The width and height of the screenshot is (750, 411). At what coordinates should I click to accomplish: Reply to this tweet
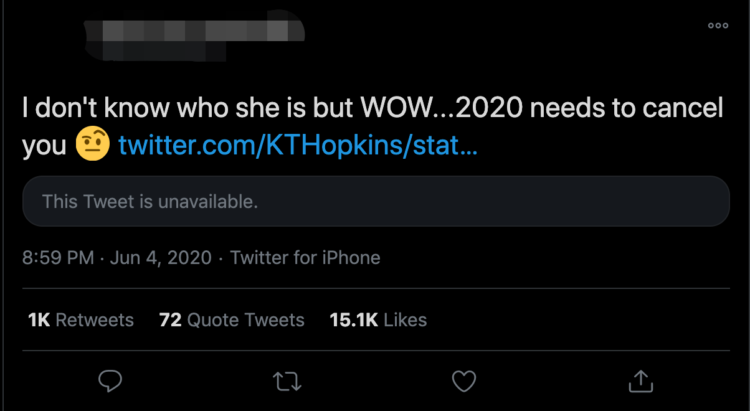[x=110, y=381]
